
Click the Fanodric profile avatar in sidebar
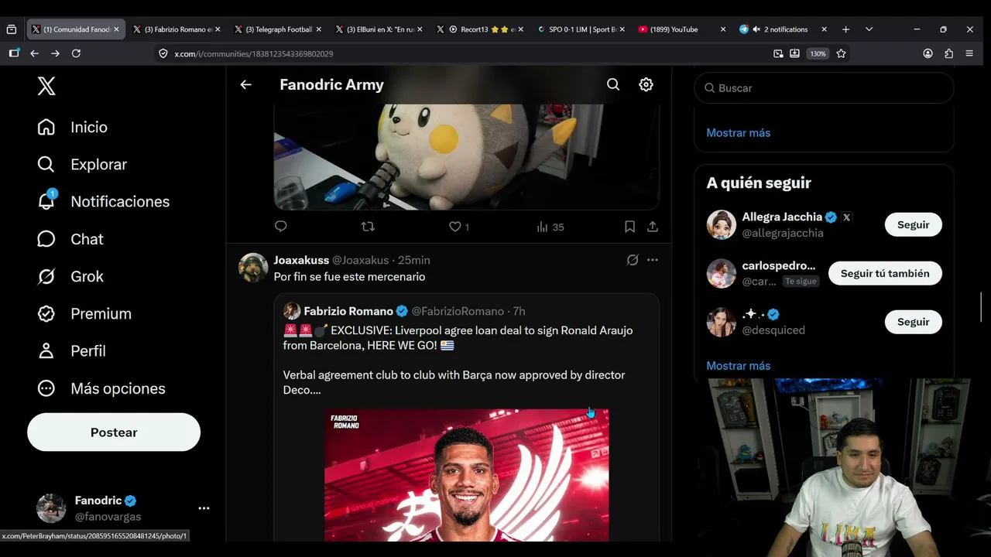pyautogui.click(x=51, y=508)
